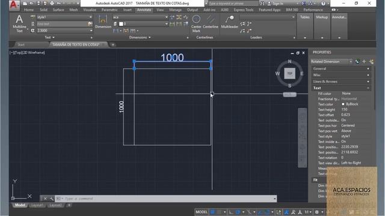This screenshot has height=216, width=385.
Task: Start the Multileader tool
Action: coord(230,22)
